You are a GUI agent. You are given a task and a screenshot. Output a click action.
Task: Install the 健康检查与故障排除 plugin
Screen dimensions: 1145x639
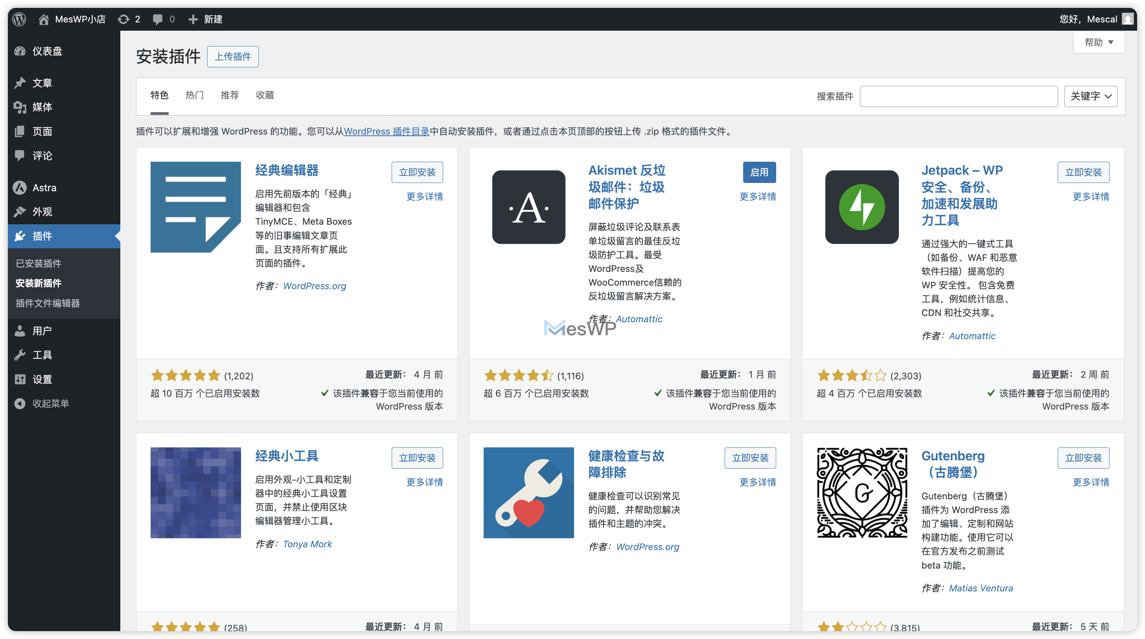tap(750, 458)
